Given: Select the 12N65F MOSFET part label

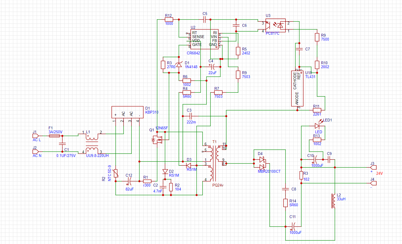Looking at the screenshot, I should pos(162,128).
